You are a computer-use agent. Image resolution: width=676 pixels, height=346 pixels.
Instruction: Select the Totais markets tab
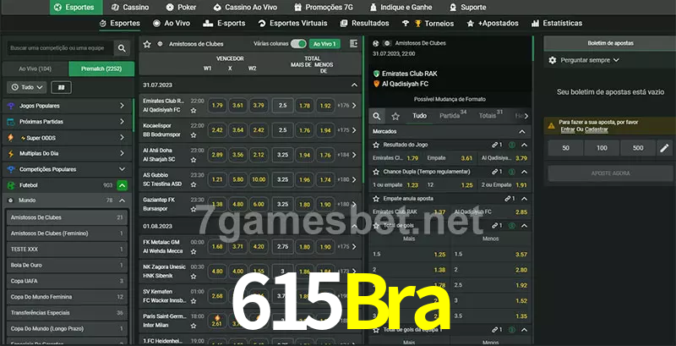click(491, 115)
